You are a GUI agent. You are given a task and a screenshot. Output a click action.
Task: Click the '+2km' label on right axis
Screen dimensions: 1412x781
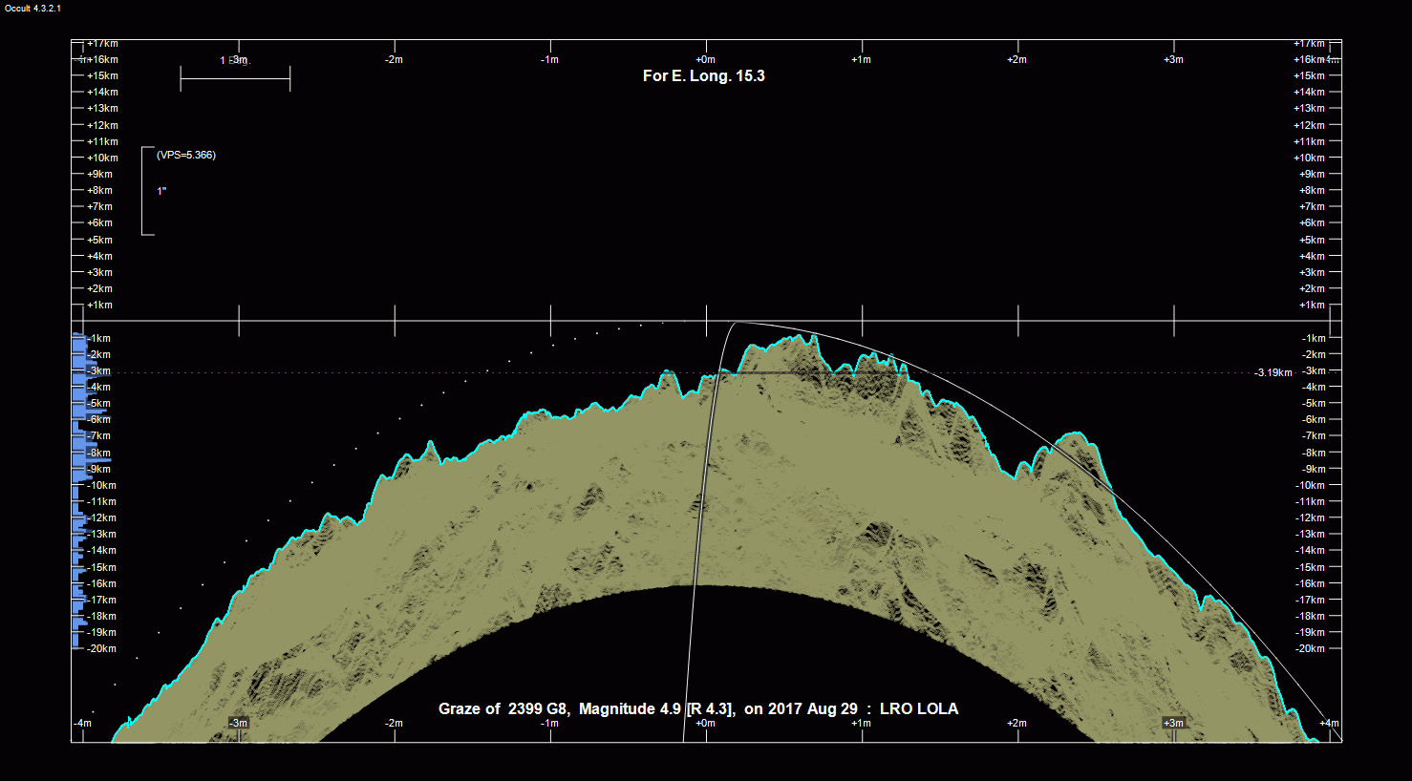[1312, 288]
